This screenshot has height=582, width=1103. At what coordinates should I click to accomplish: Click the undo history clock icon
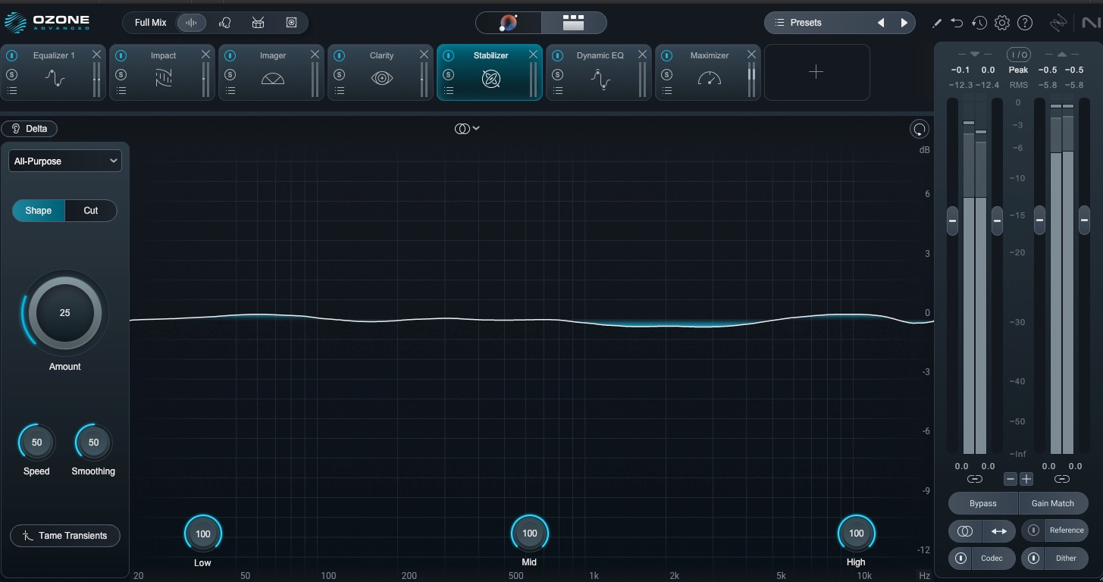[x=979, y=23]
